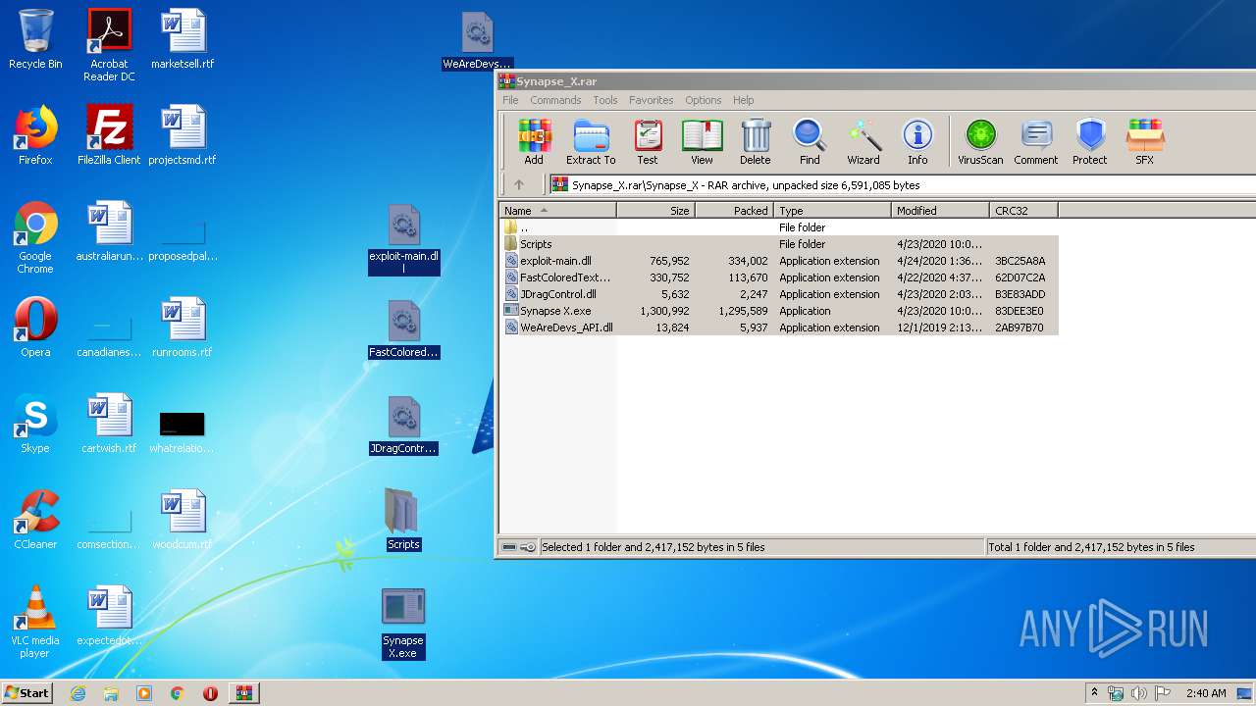
Task: Select projectsmd.rtf on desktop
Action: (183, 135)
